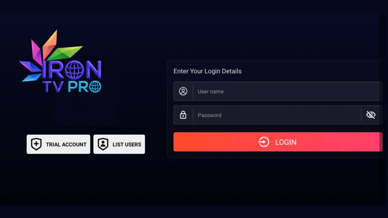The height and width of the screenshot is (218, 388).
Task: Click the "TV" text in the logo
Action: [x=53, y=87]
